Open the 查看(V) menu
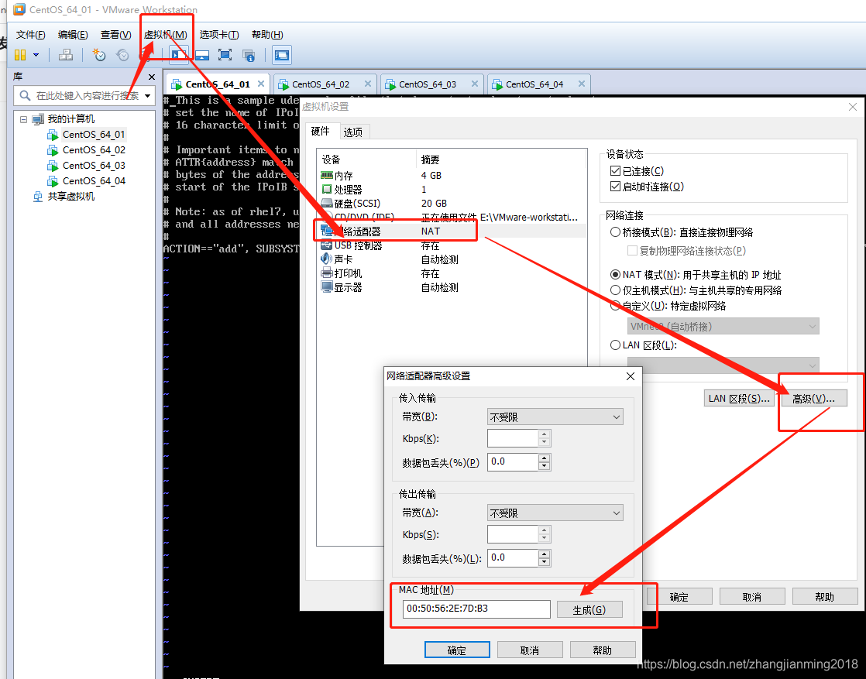 115,35
